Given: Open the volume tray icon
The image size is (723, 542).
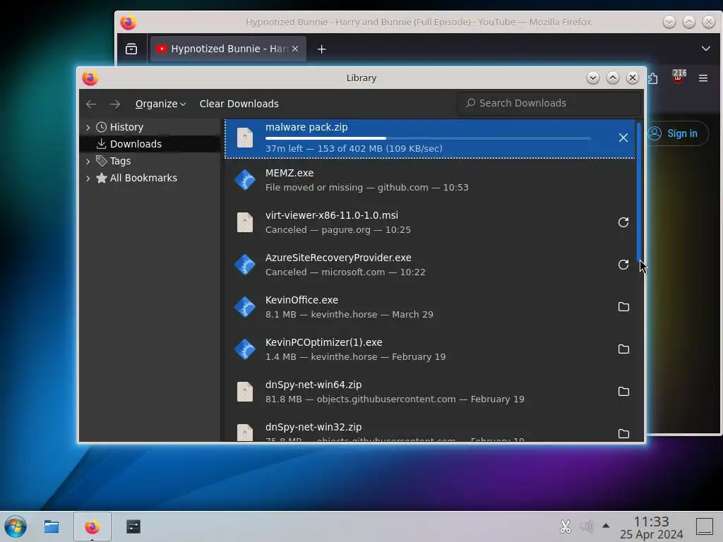Looking at the screenshot, I should pos(586,526).
